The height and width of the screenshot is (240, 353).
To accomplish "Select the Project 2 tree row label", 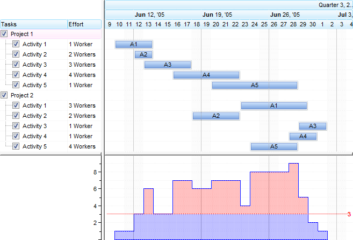I will pyautogui.click(x=22, y=95).
